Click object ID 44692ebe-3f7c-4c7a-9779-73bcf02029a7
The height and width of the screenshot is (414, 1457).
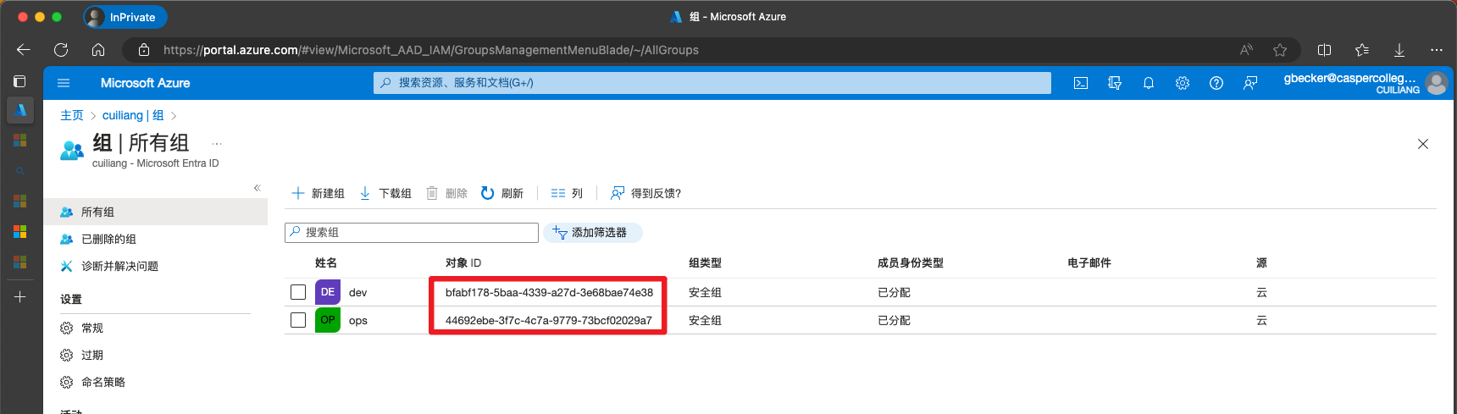pyautogui.click(x=549, y=321)
